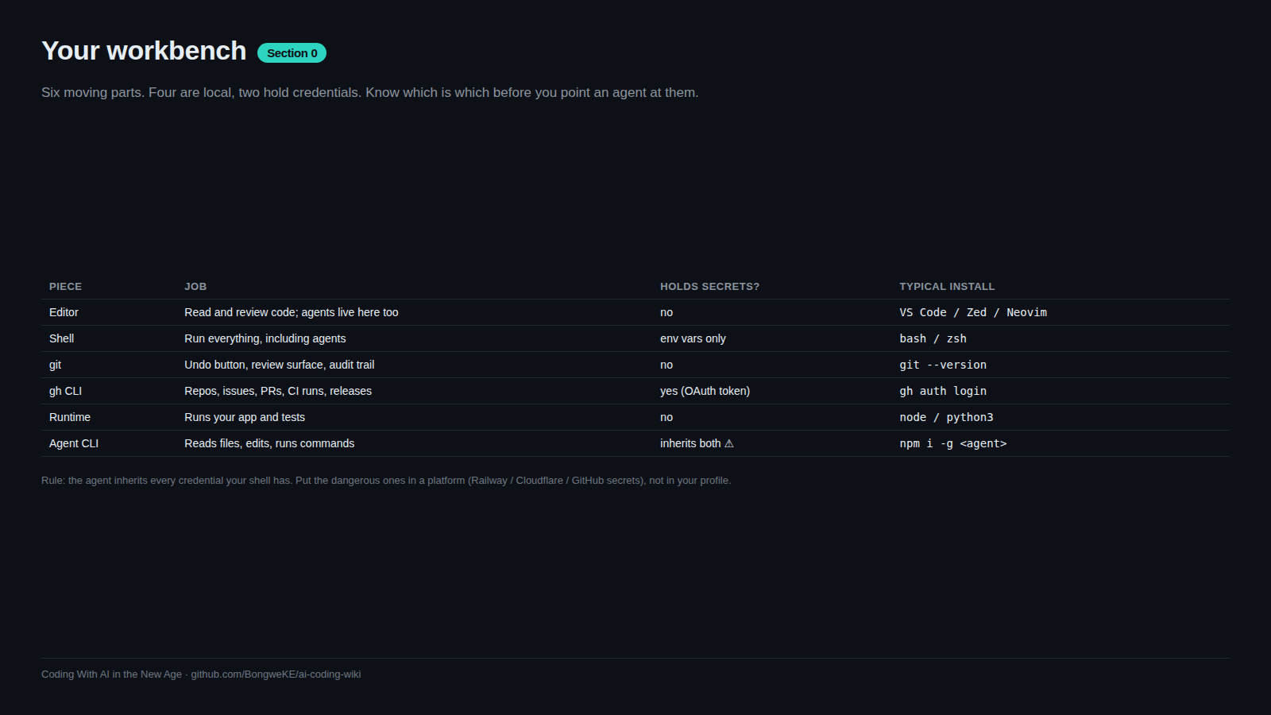Click 'env vars only' in Shell row

point(693,338)
